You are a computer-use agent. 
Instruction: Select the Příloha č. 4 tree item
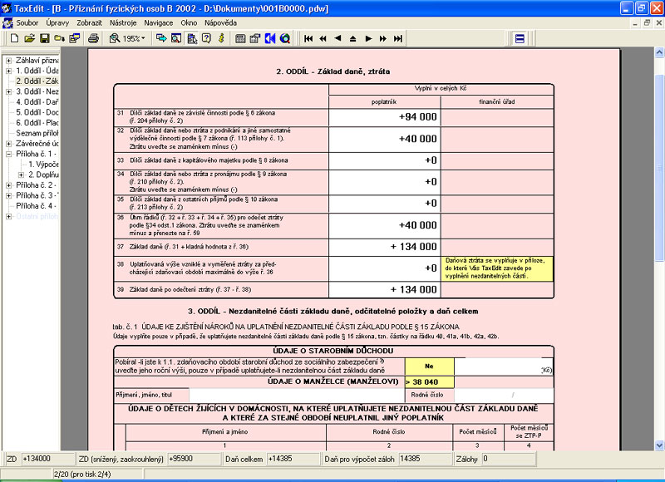coord(37,206)
